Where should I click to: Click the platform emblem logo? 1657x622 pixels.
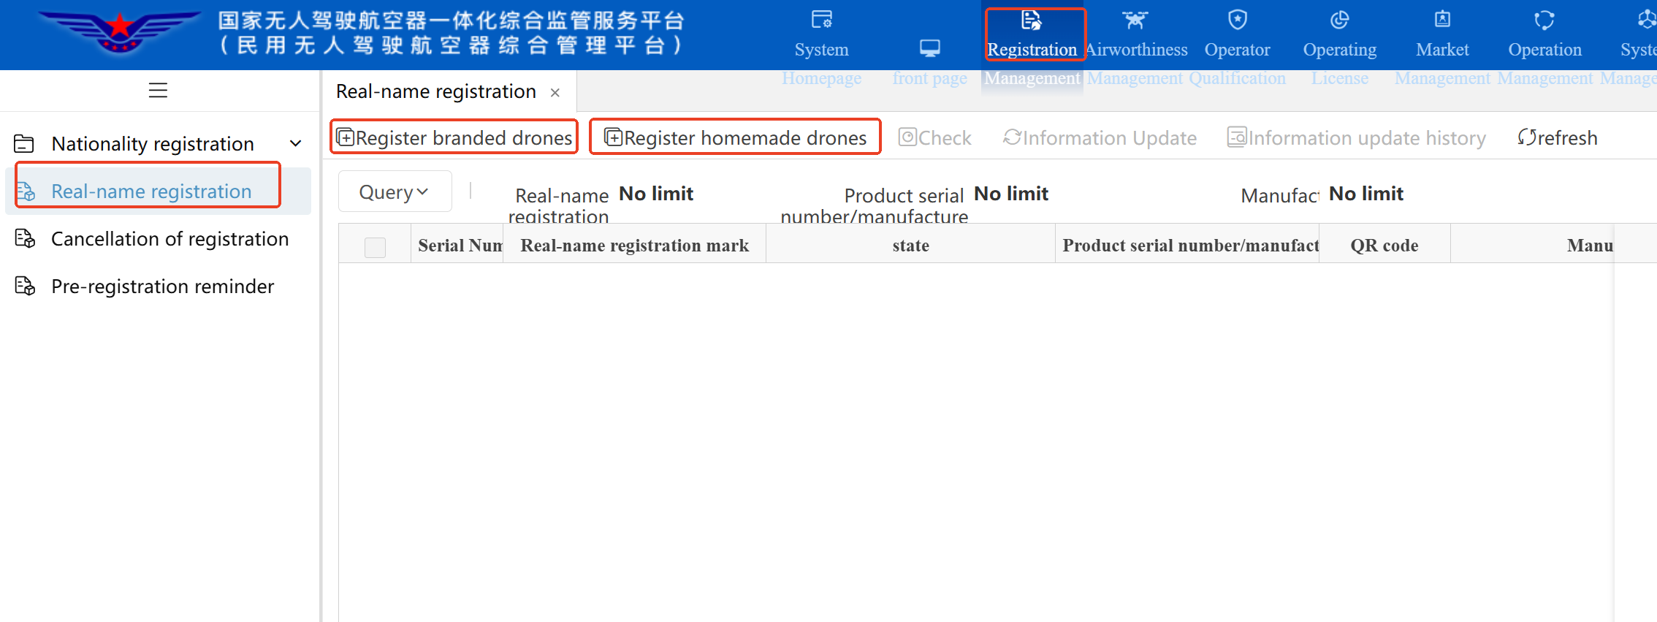pos(119,33)
